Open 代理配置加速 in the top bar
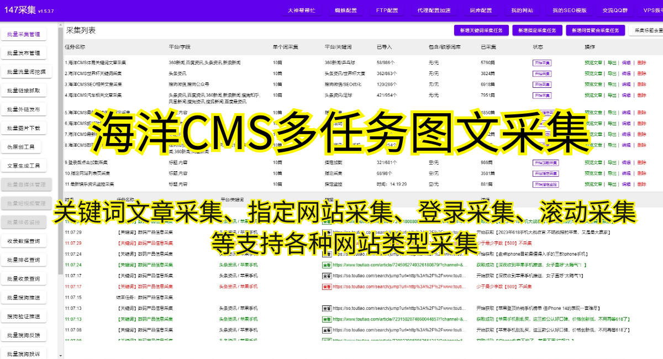The image size is (663, 359). [x=434, y=10]
